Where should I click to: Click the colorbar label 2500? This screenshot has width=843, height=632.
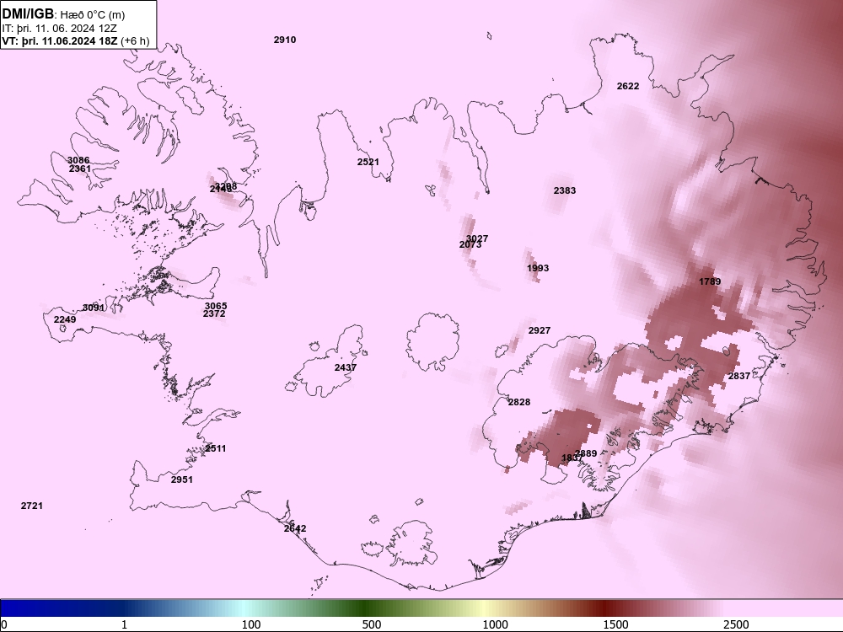coord(736,625)
